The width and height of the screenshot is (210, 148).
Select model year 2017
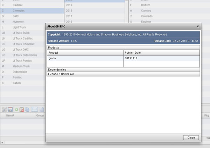[94, 16]
